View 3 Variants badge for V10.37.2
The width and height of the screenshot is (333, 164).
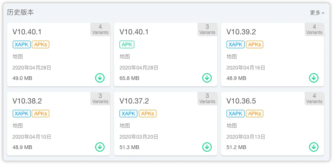pos(207,99)
